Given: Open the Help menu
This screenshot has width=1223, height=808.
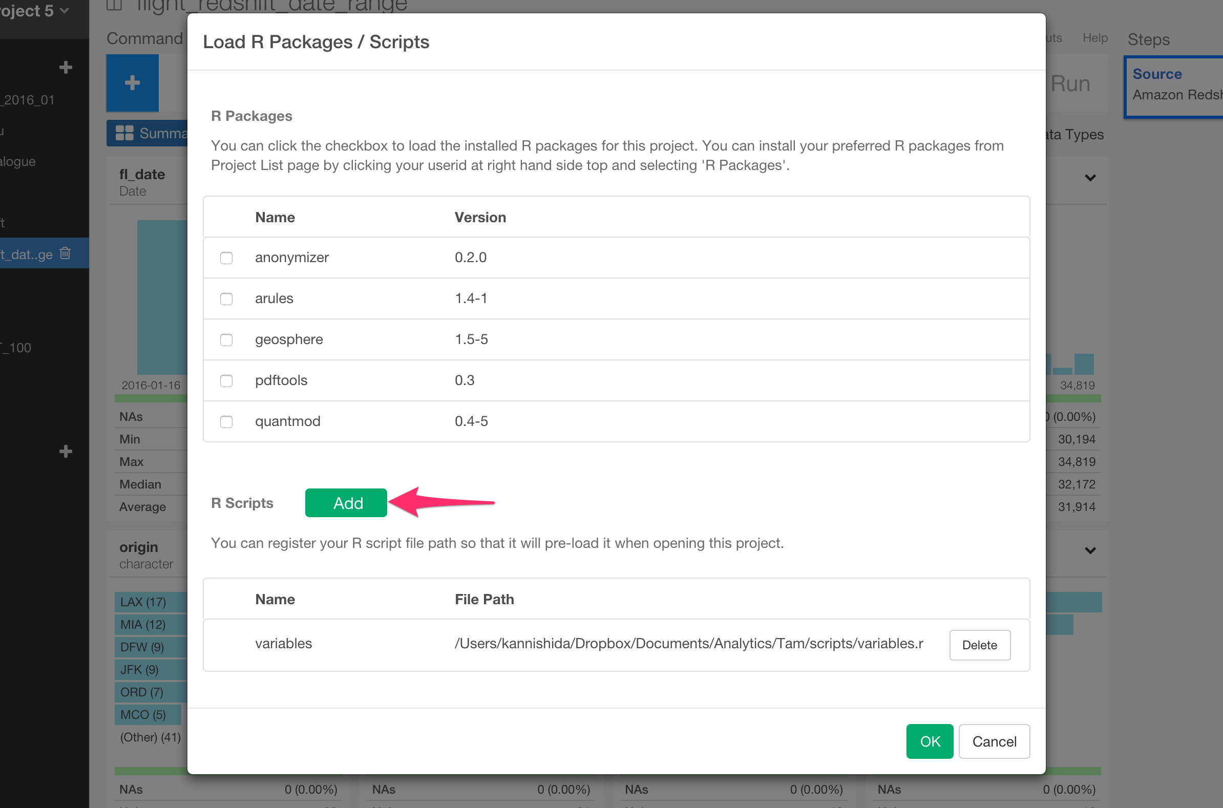Looking at the screenshot, I should coord(1094,38).
